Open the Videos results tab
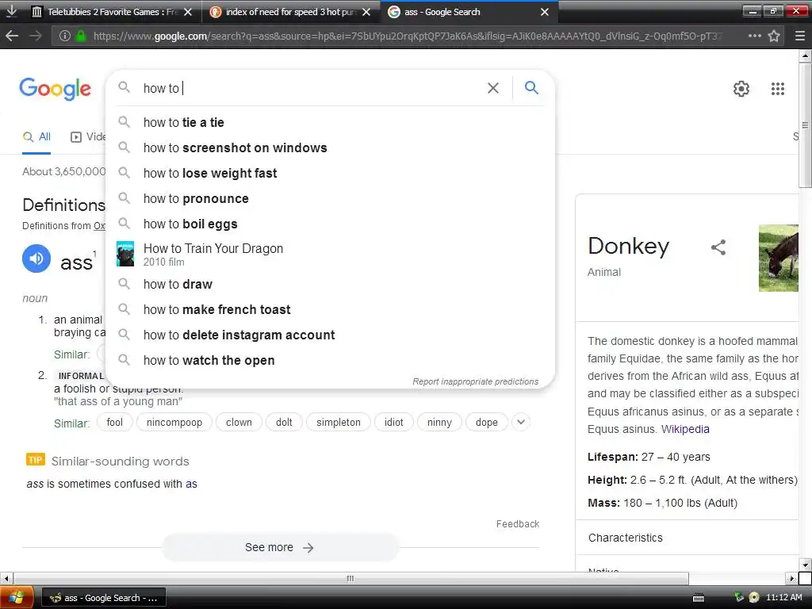 point(87,137)
